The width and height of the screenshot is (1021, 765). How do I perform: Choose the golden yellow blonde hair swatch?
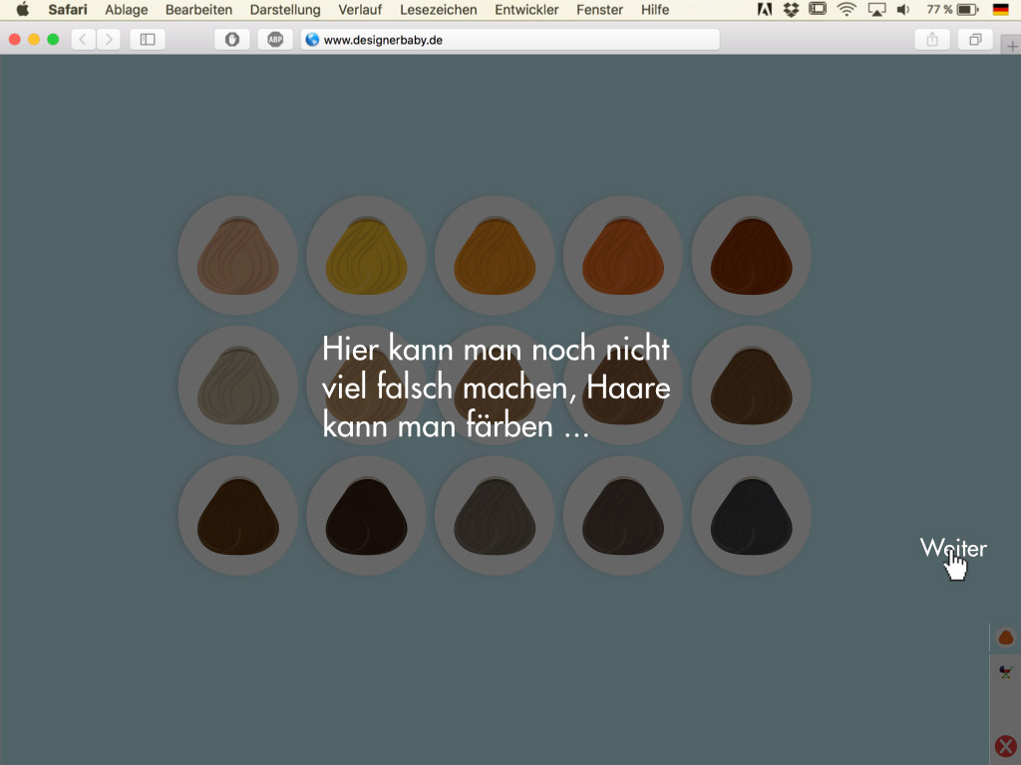click(x=366, y=256)
